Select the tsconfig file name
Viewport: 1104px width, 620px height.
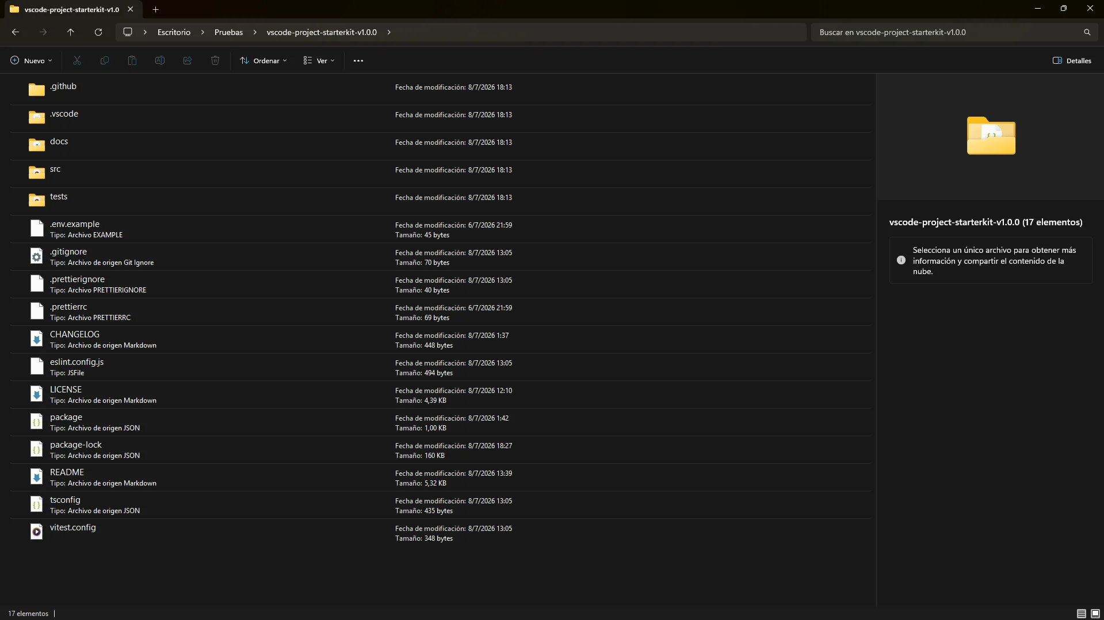click(65, 500)
